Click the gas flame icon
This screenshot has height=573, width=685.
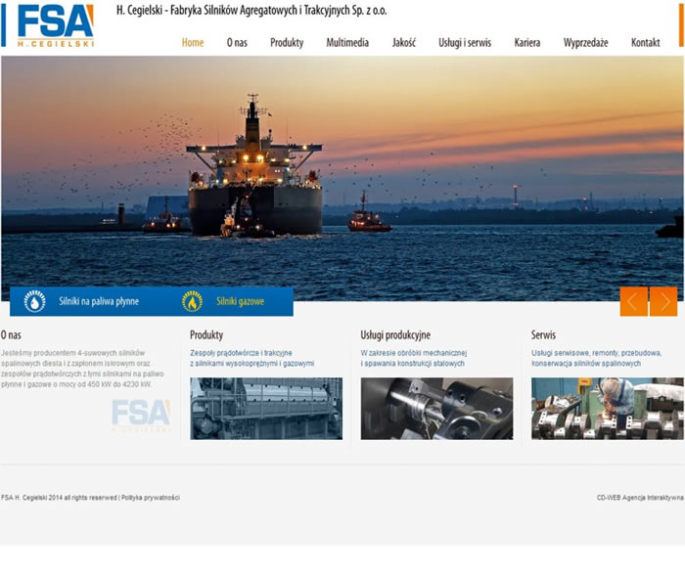192,301
